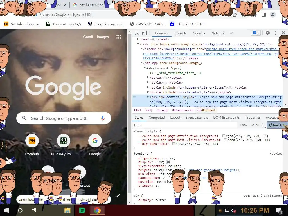The height and width of the screenshot is (216, 288).
Task: Open the FILE ROULETTE bookmark
Action: point(187,24)
